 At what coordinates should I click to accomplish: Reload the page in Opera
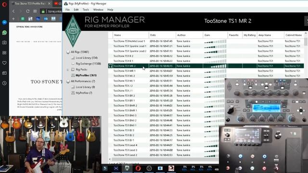pyautogui.click(x=28, y=11)
